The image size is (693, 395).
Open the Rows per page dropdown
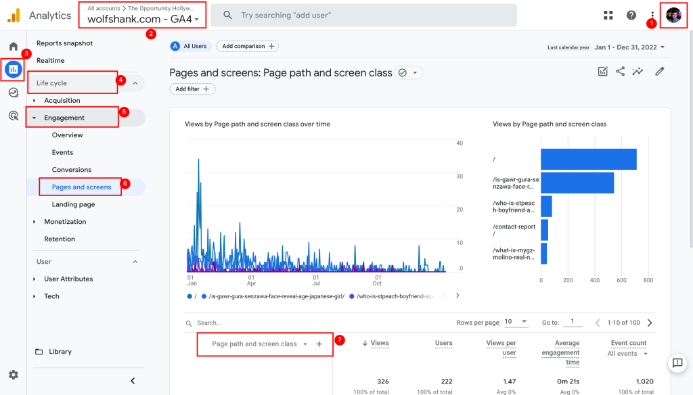pos(517,323)
